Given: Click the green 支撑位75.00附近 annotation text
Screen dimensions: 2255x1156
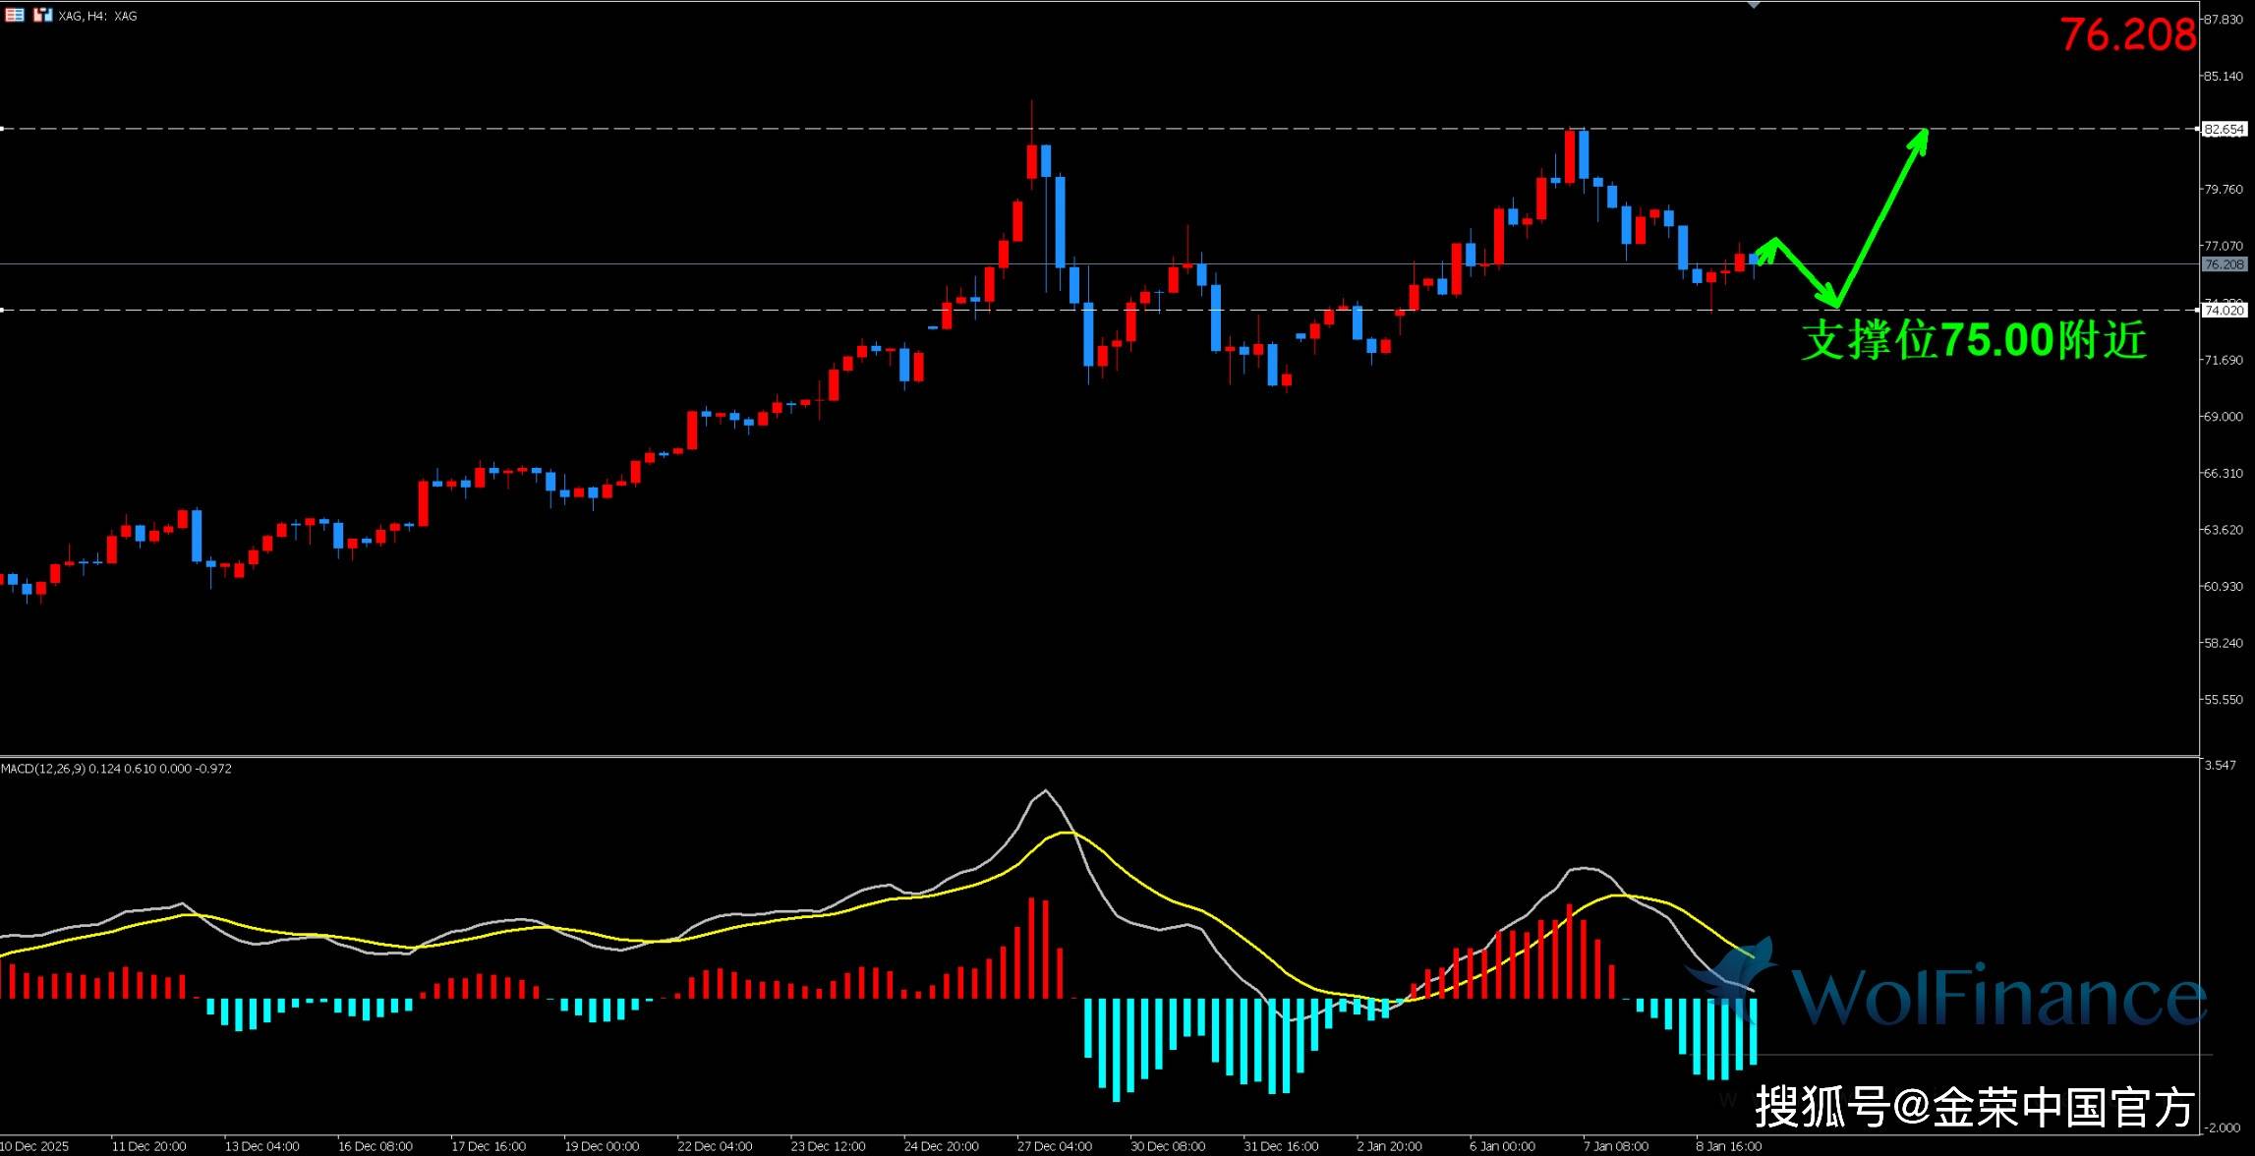Looking at the screenshot, I should click(x=1974, y=341).
